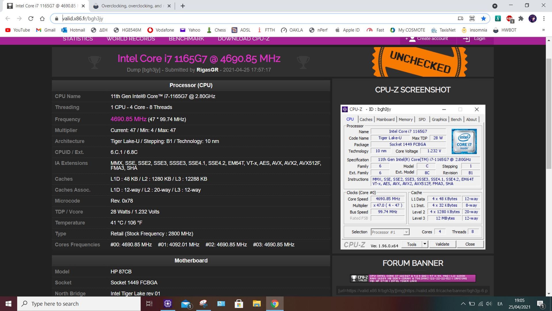
Task: Click the forum banner thumbnail
Action: 413,278
